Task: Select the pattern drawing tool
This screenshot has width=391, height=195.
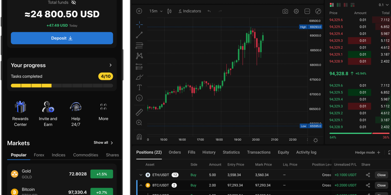Action: point(139,56)
